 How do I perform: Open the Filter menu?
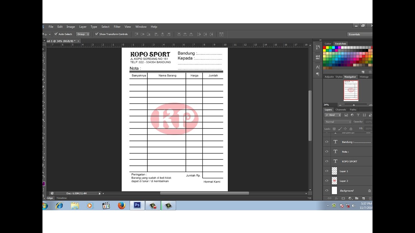(117, 27)
